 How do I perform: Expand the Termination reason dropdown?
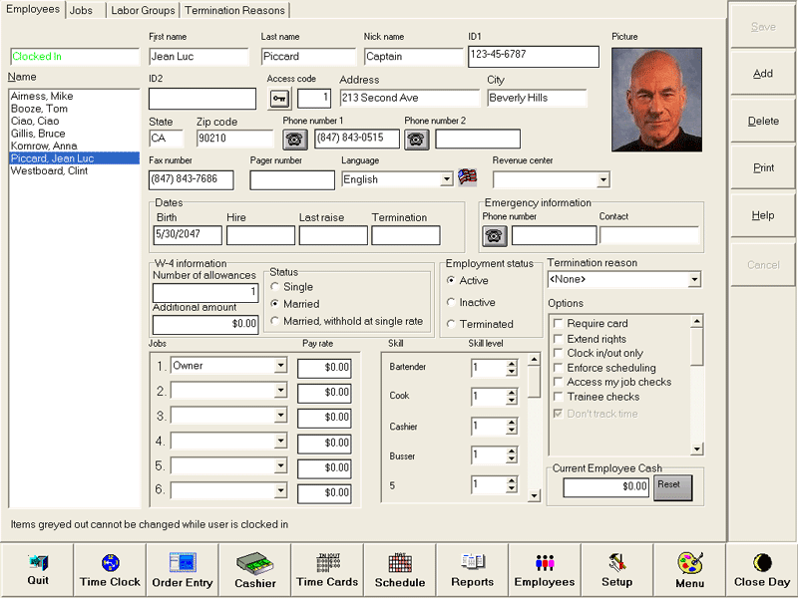694,281
